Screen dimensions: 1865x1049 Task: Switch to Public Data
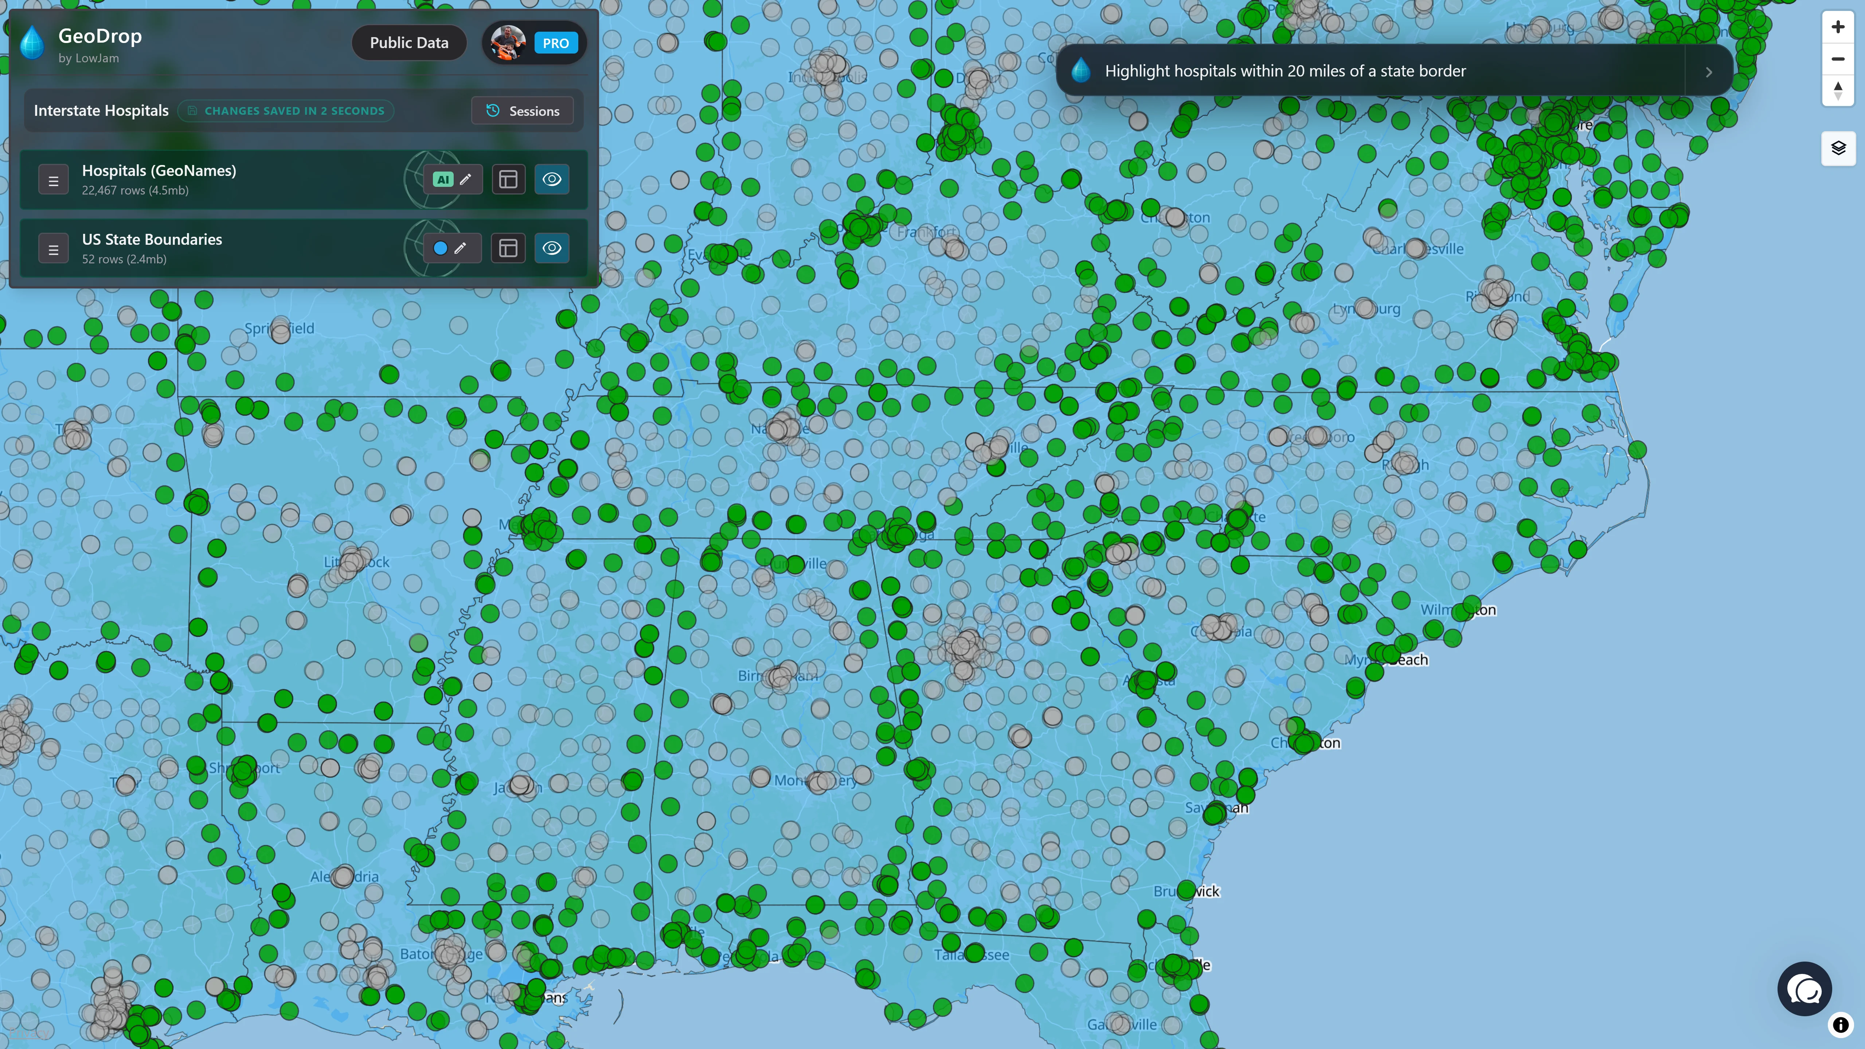coord(409,42)
